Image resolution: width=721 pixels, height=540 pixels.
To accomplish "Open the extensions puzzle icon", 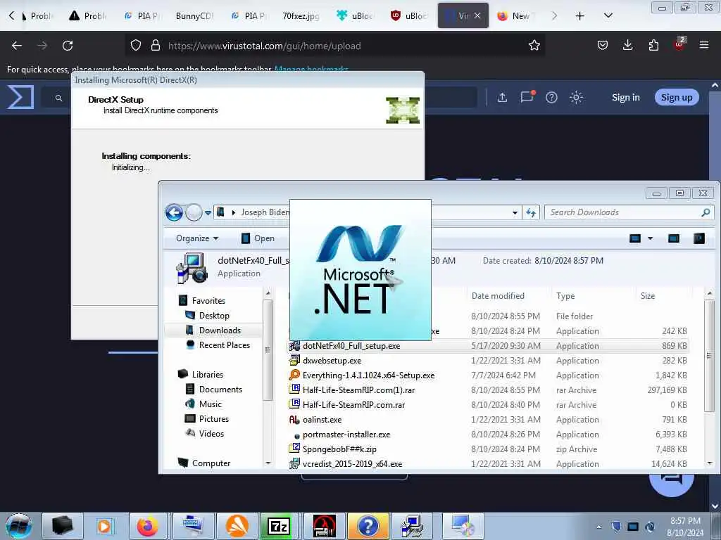I will coord(653,46).
